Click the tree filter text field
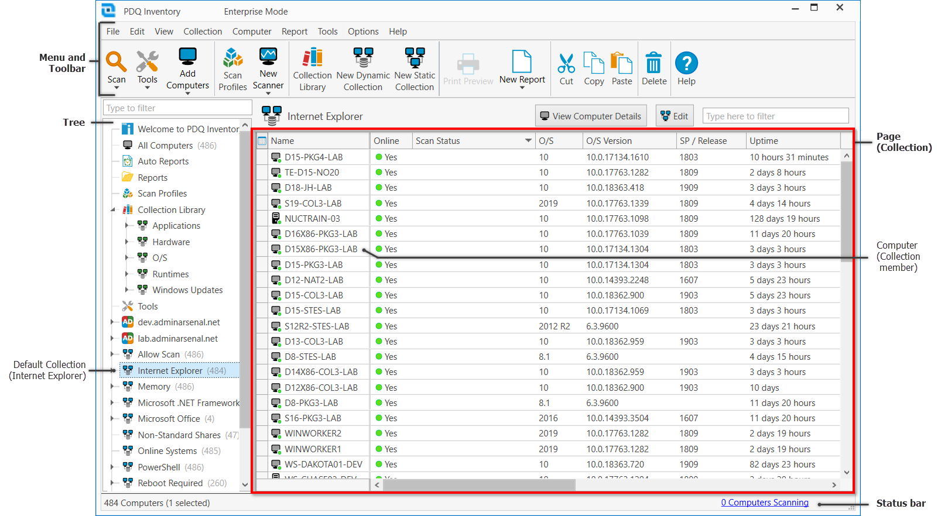Viewport: 941px width, 516px height. 177,108
